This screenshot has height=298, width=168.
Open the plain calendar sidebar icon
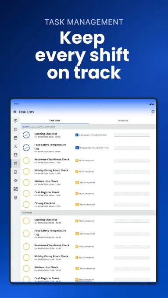pyautogui.click(x=16, y=138)
